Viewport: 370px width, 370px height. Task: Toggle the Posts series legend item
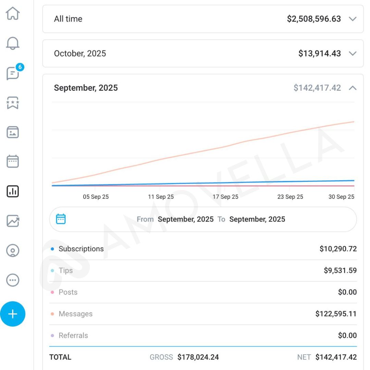pyautogui.click(x=68, y=292)
